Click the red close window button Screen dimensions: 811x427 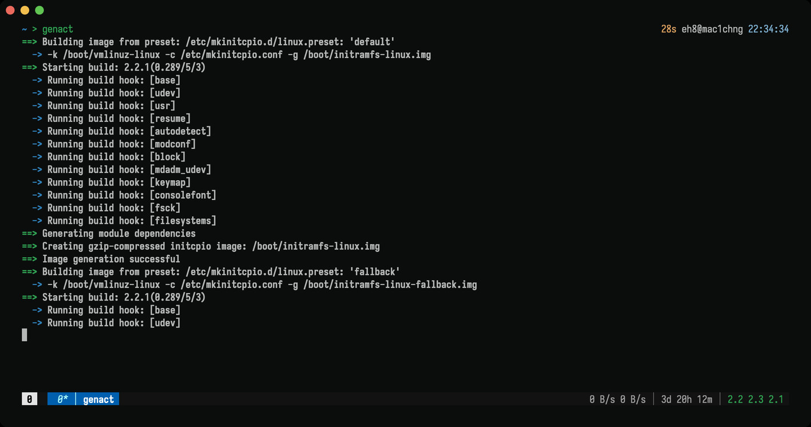point(10,10)
